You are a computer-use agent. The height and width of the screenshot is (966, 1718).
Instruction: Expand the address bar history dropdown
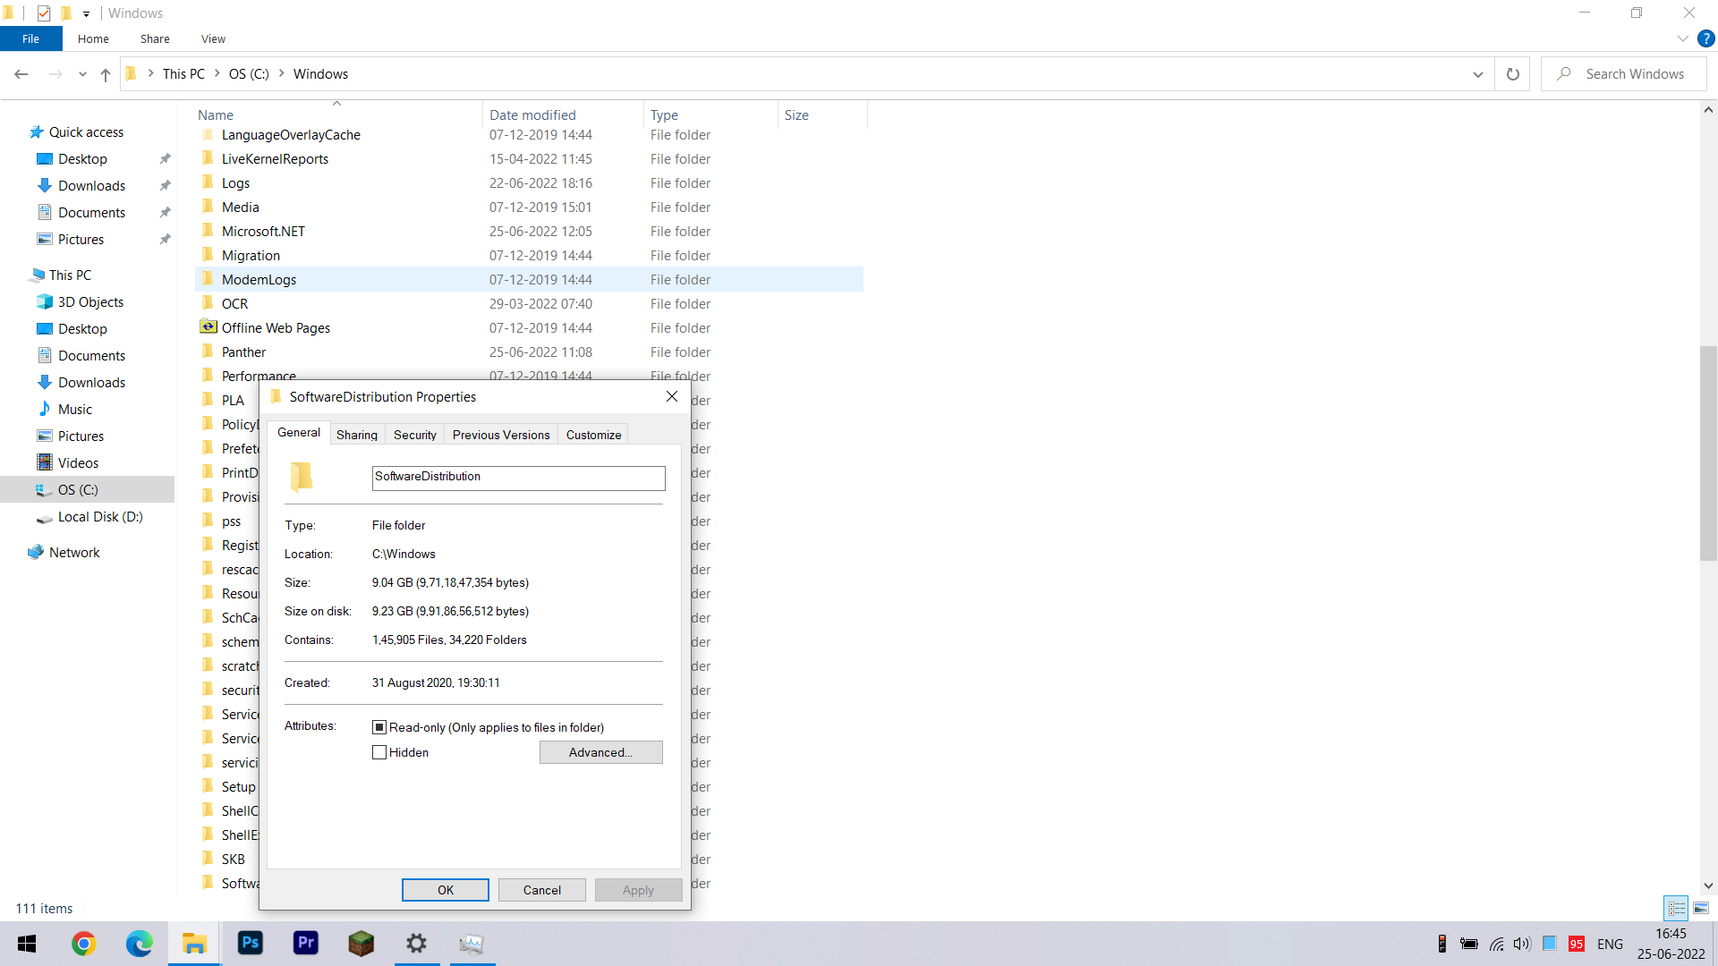[1477, 74]
